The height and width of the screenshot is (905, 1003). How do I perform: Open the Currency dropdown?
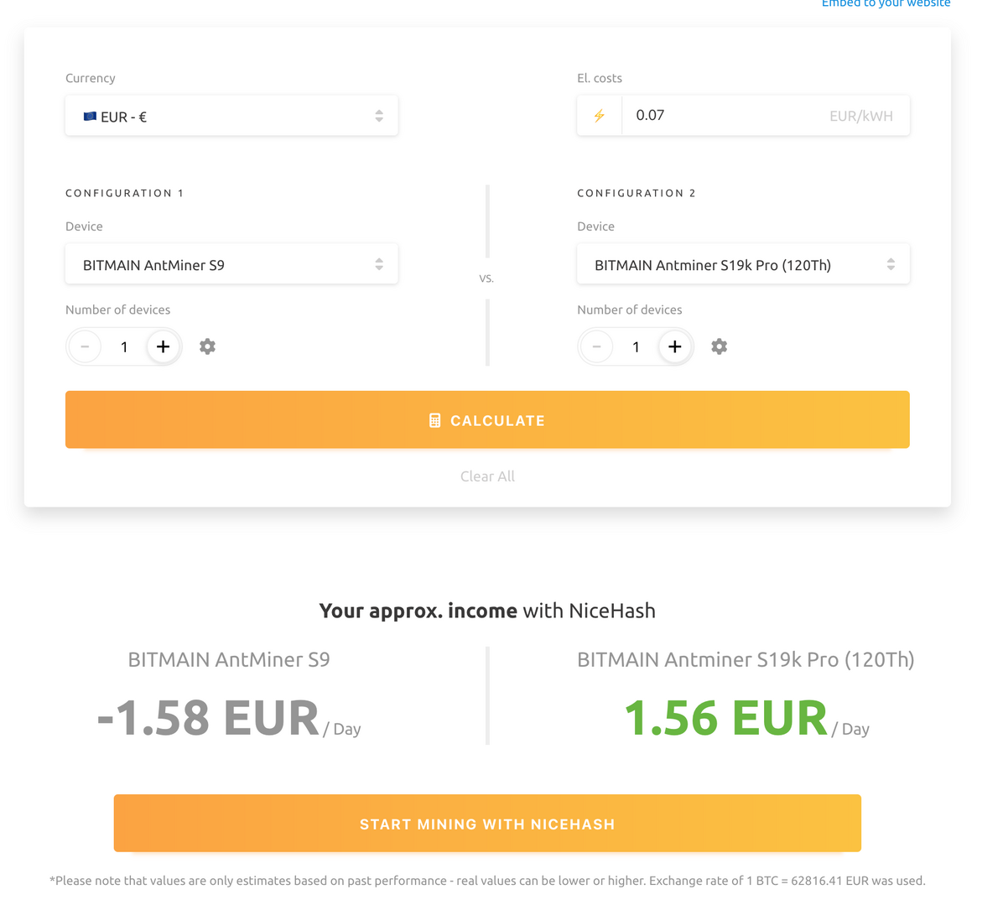pyautogui.click(x=231, y=115)
